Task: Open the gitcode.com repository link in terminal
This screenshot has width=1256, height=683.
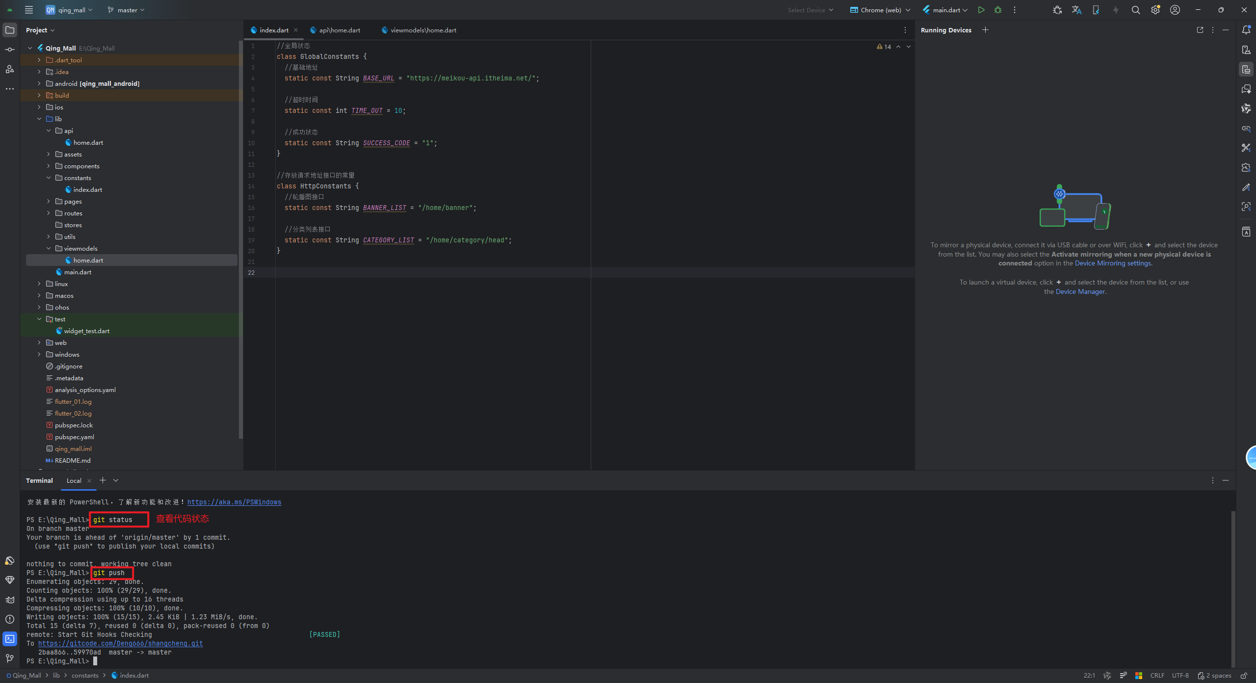Action: coord(120,643)
